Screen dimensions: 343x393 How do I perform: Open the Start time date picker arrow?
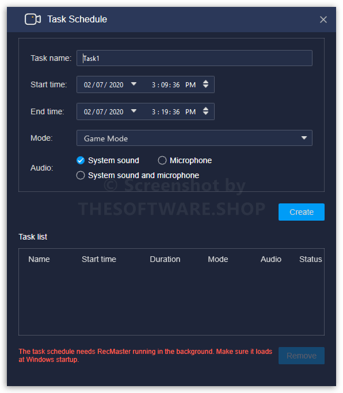134,84
